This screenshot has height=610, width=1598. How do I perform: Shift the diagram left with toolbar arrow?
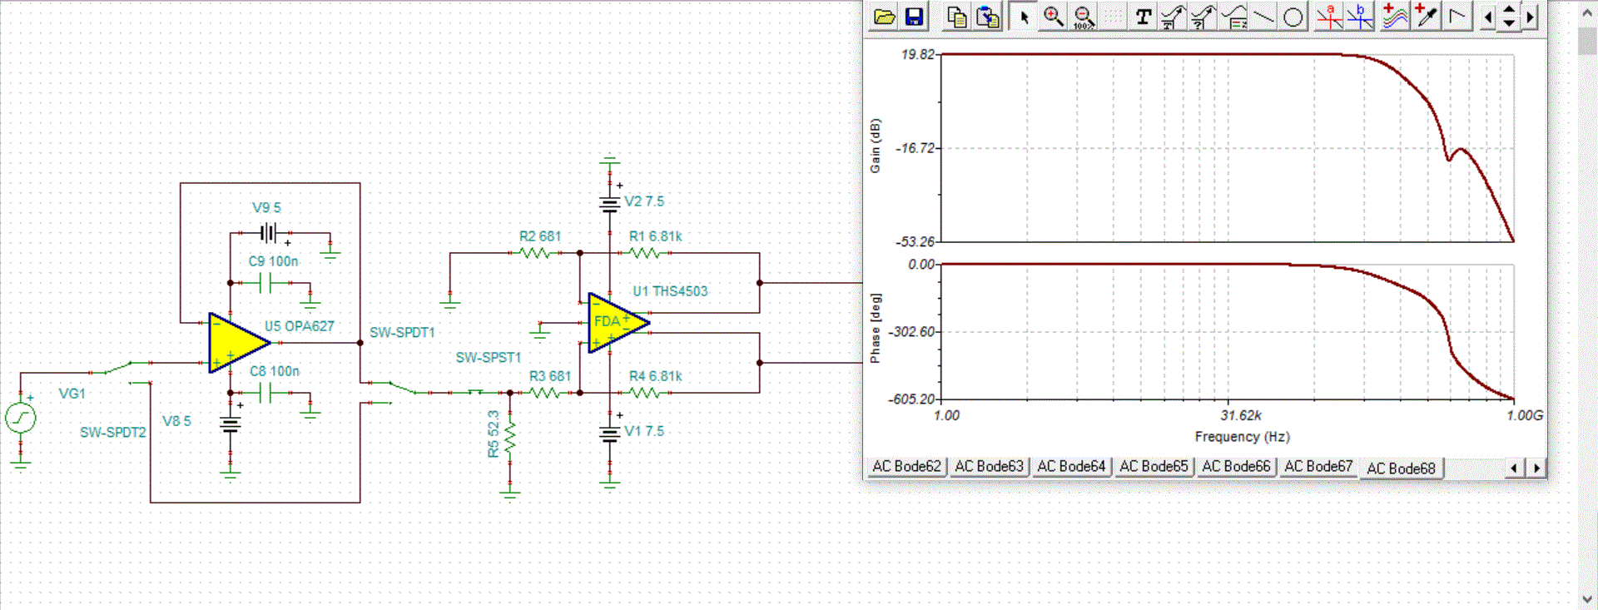pos(1488,17)
